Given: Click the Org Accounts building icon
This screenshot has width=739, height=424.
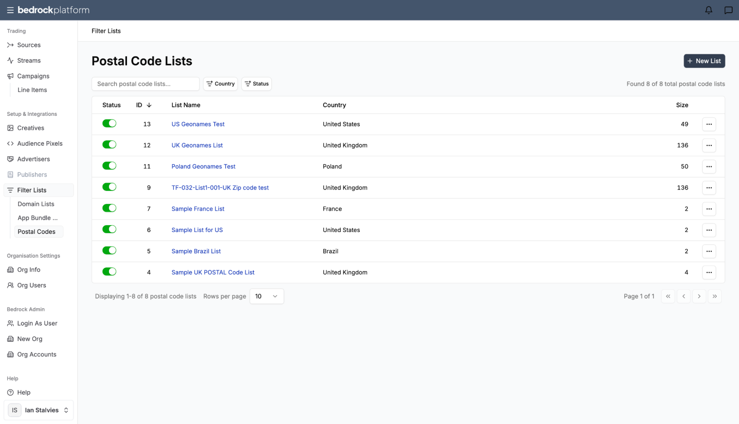Looking at the screenshot, I should [x=10, y=354].
